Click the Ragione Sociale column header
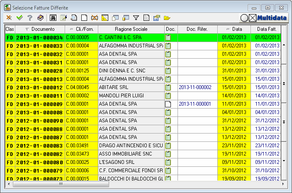The height and width of the screenshot is (193, 292). 131,29
